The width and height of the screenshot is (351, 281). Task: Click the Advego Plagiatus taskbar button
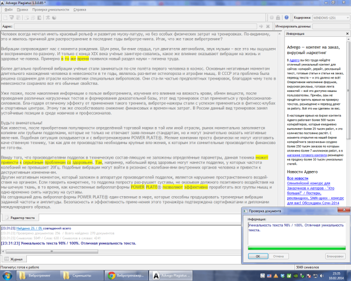[171, 275]
